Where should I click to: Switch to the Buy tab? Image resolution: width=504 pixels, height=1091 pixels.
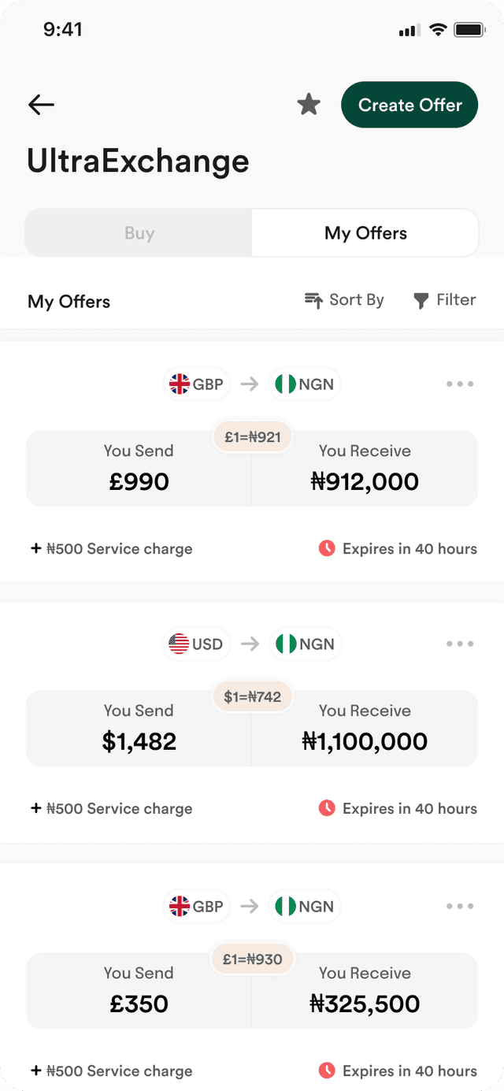pos(139,233)
